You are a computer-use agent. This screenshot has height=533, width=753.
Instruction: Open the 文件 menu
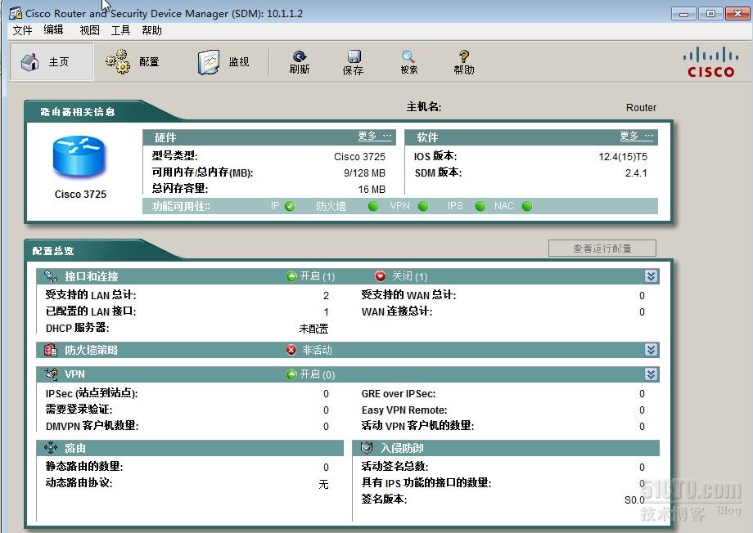click(x=22, y=30)
